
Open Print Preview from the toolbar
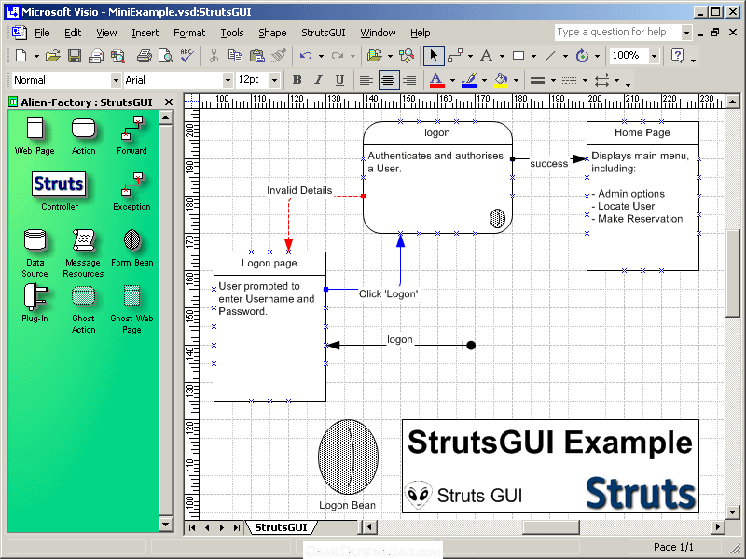166,56
